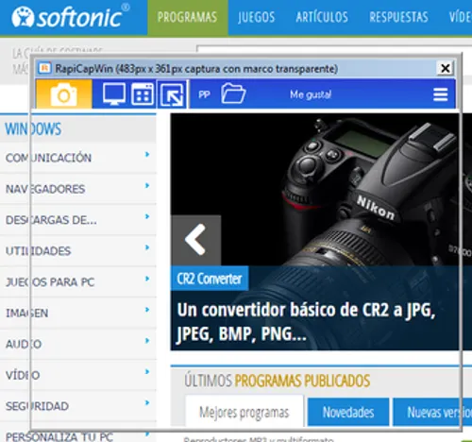The height and width of the screenshot is (442, 472).
Task: Open the RapiCapWin hamburger menu
Action: 440,94
